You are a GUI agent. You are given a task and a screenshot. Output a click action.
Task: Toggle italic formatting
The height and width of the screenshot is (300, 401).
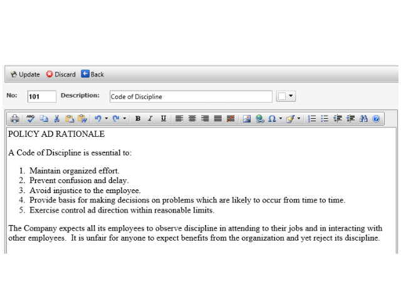(150, 119)
